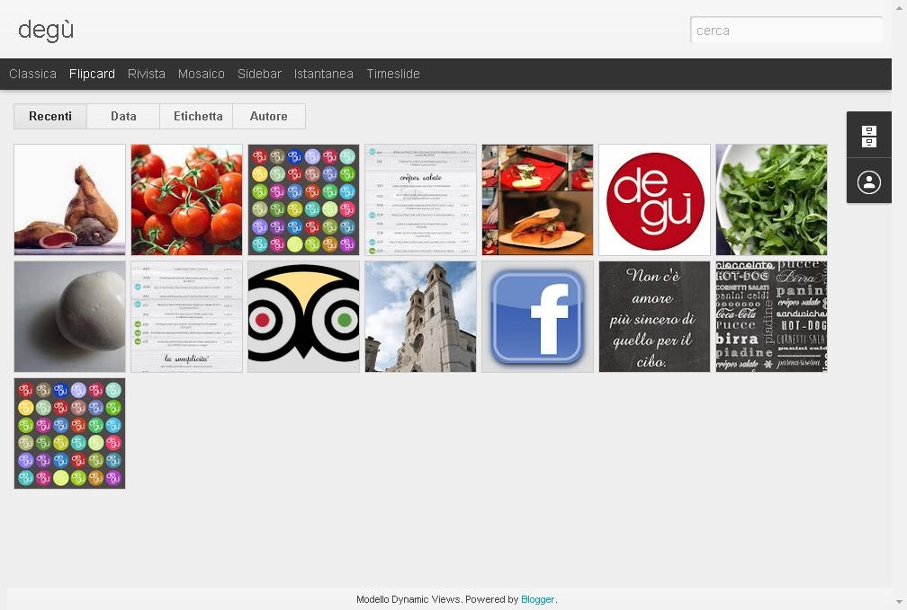The width and height of the screenshot is (907, 610).
Task: Sort posts by Recenti
Action: tap(50, 116)
